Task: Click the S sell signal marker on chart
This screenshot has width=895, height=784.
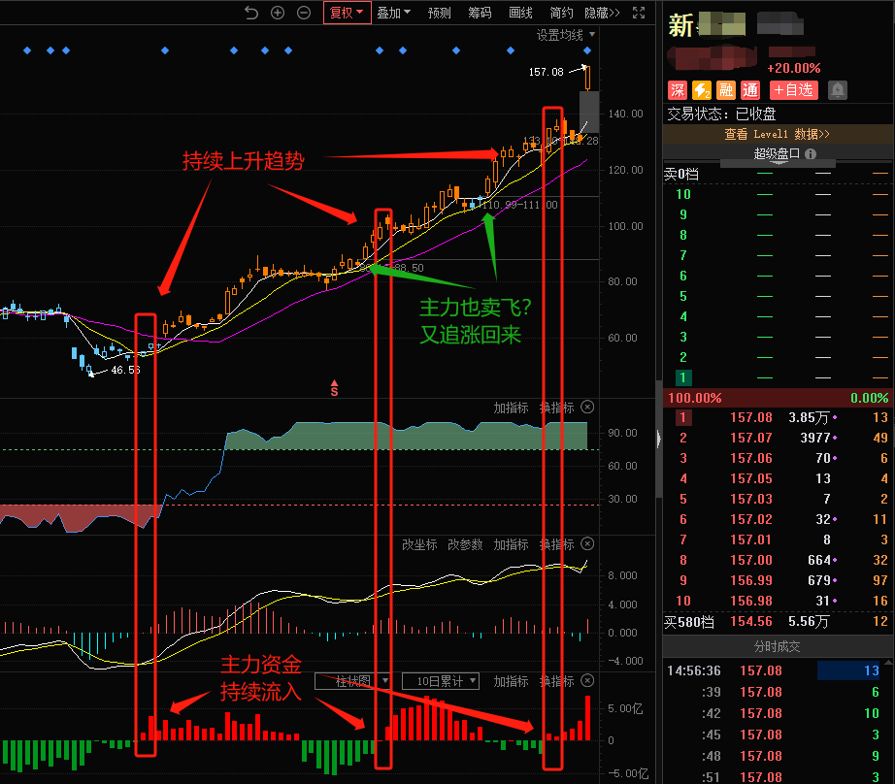Action: pyautogui.click(x=335, y=388)
